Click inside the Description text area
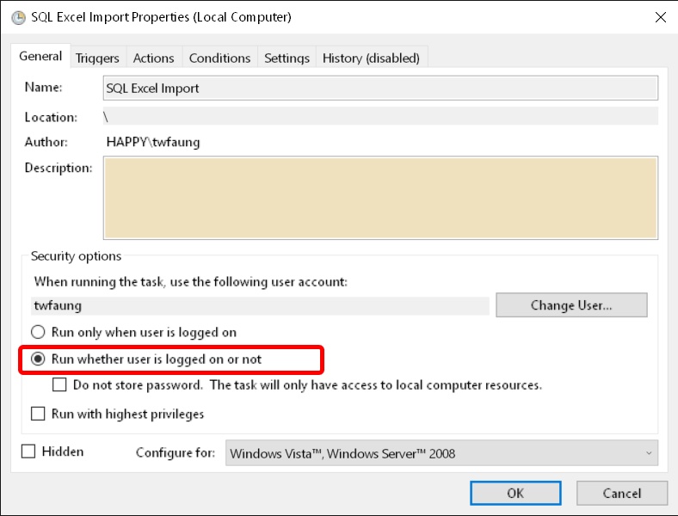 (x=379, y=197)
